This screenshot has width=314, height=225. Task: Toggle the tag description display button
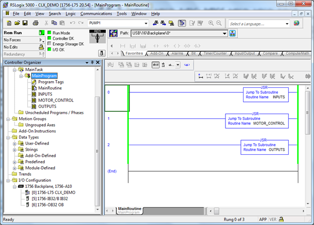tap(155, 65)
